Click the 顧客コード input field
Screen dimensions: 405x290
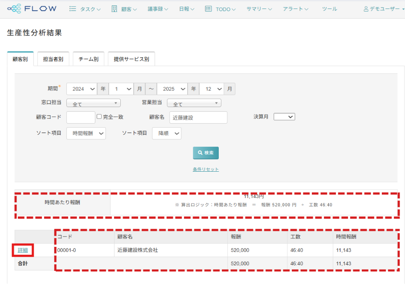81,117
